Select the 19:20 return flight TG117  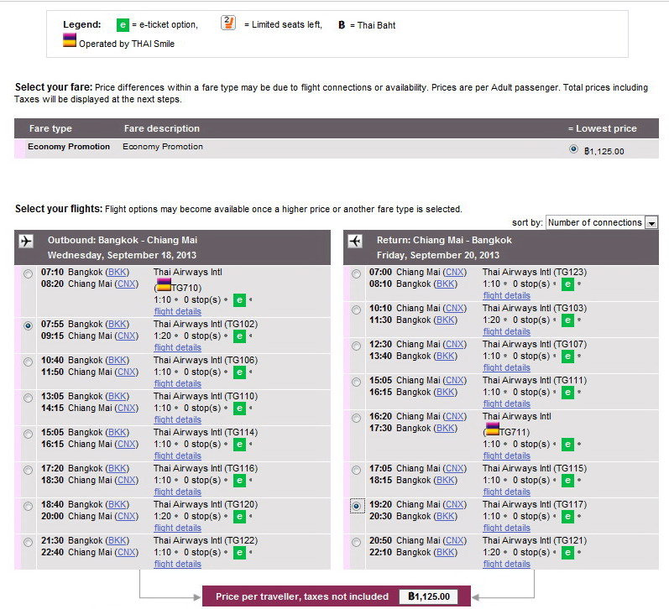click(357, 506)
